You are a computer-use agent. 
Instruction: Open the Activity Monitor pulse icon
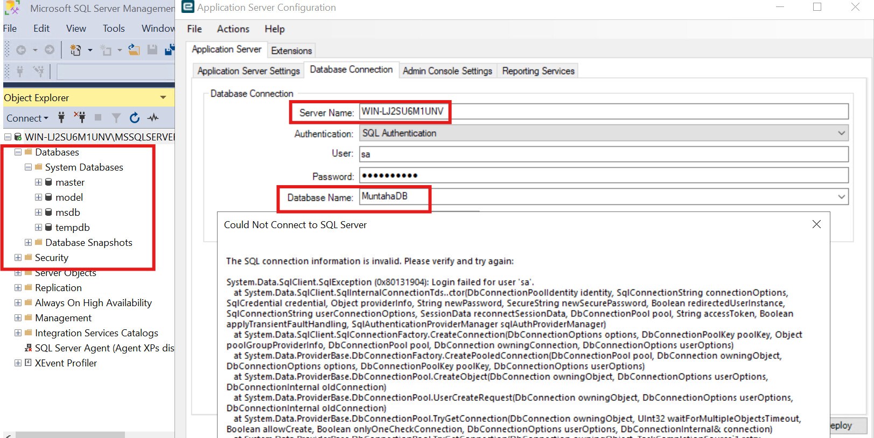[x=153, y=117]
